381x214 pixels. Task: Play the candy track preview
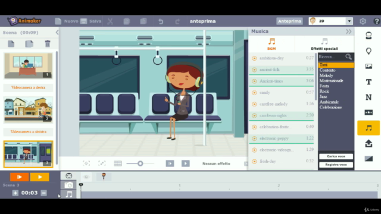click(x=254, y=93)
